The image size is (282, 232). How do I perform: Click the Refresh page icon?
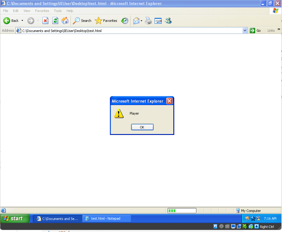click(55, 21)
